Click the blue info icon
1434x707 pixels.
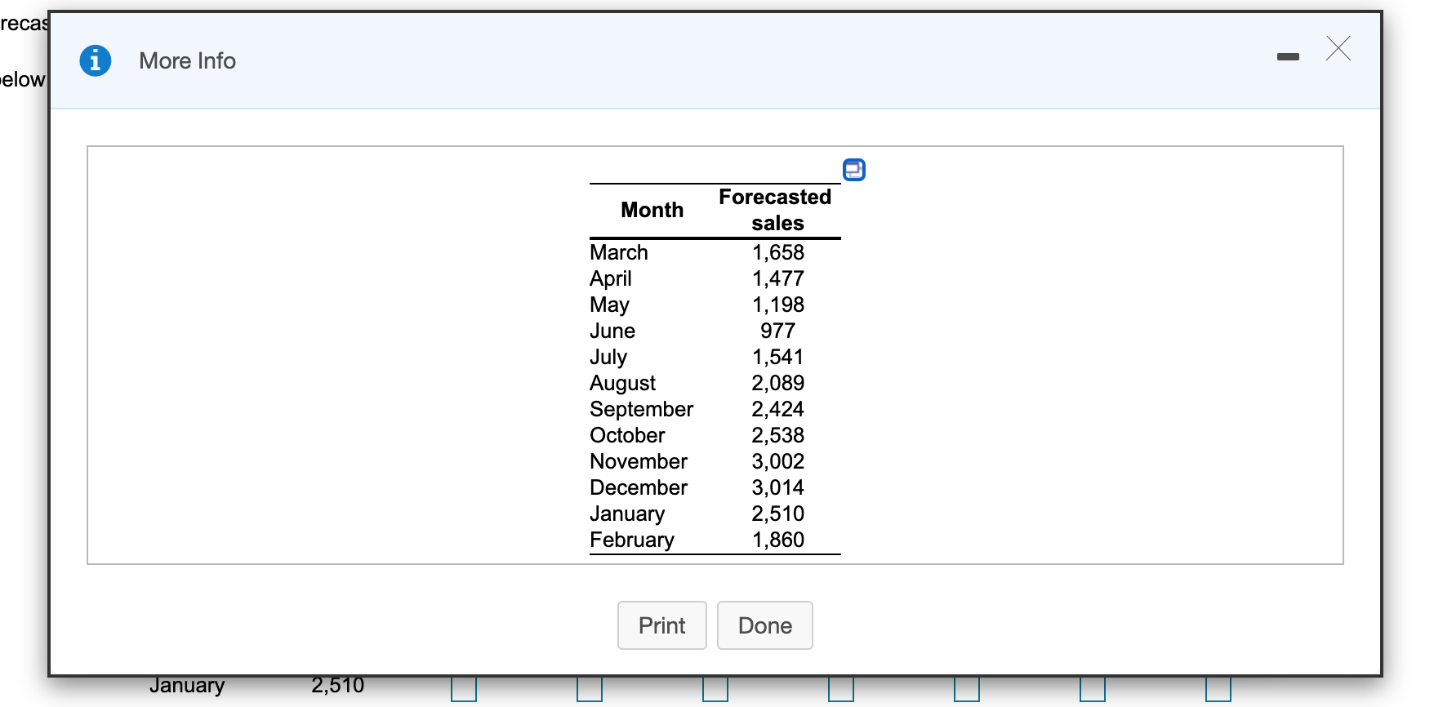(96, 60)
